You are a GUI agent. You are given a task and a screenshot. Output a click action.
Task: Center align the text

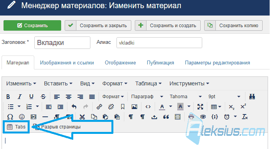pyautogui.click(x=68, y=97)
